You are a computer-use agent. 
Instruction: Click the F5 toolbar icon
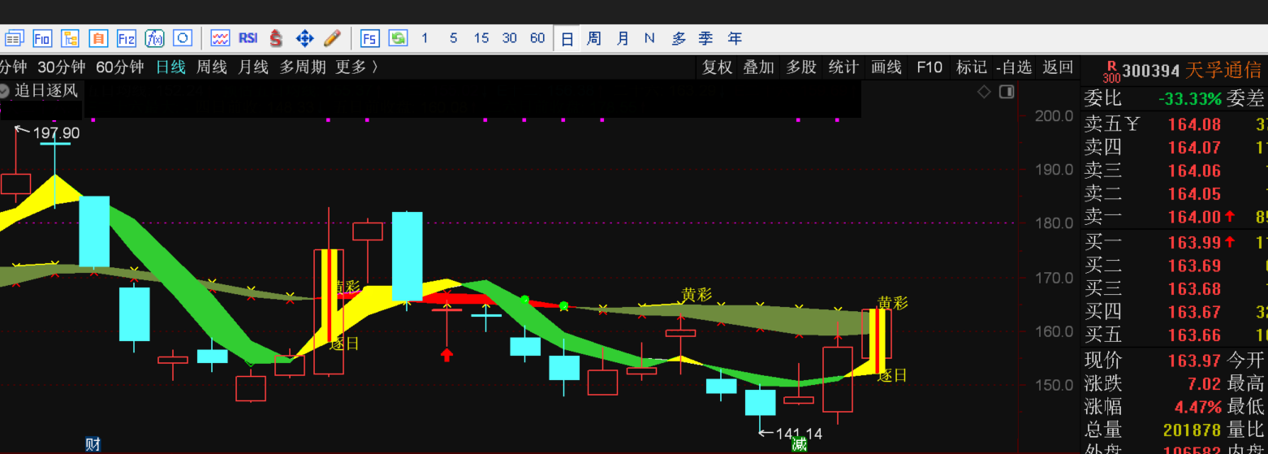coord(369,38)
